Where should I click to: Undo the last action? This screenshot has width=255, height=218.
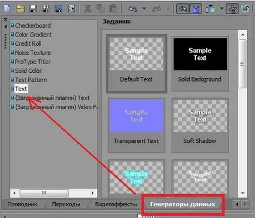tap(133, 9)
